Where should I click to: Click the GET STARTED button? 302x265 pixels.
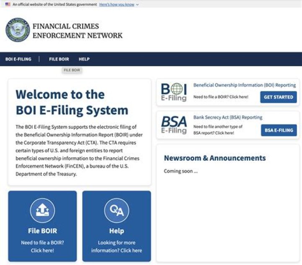[279, 97]
